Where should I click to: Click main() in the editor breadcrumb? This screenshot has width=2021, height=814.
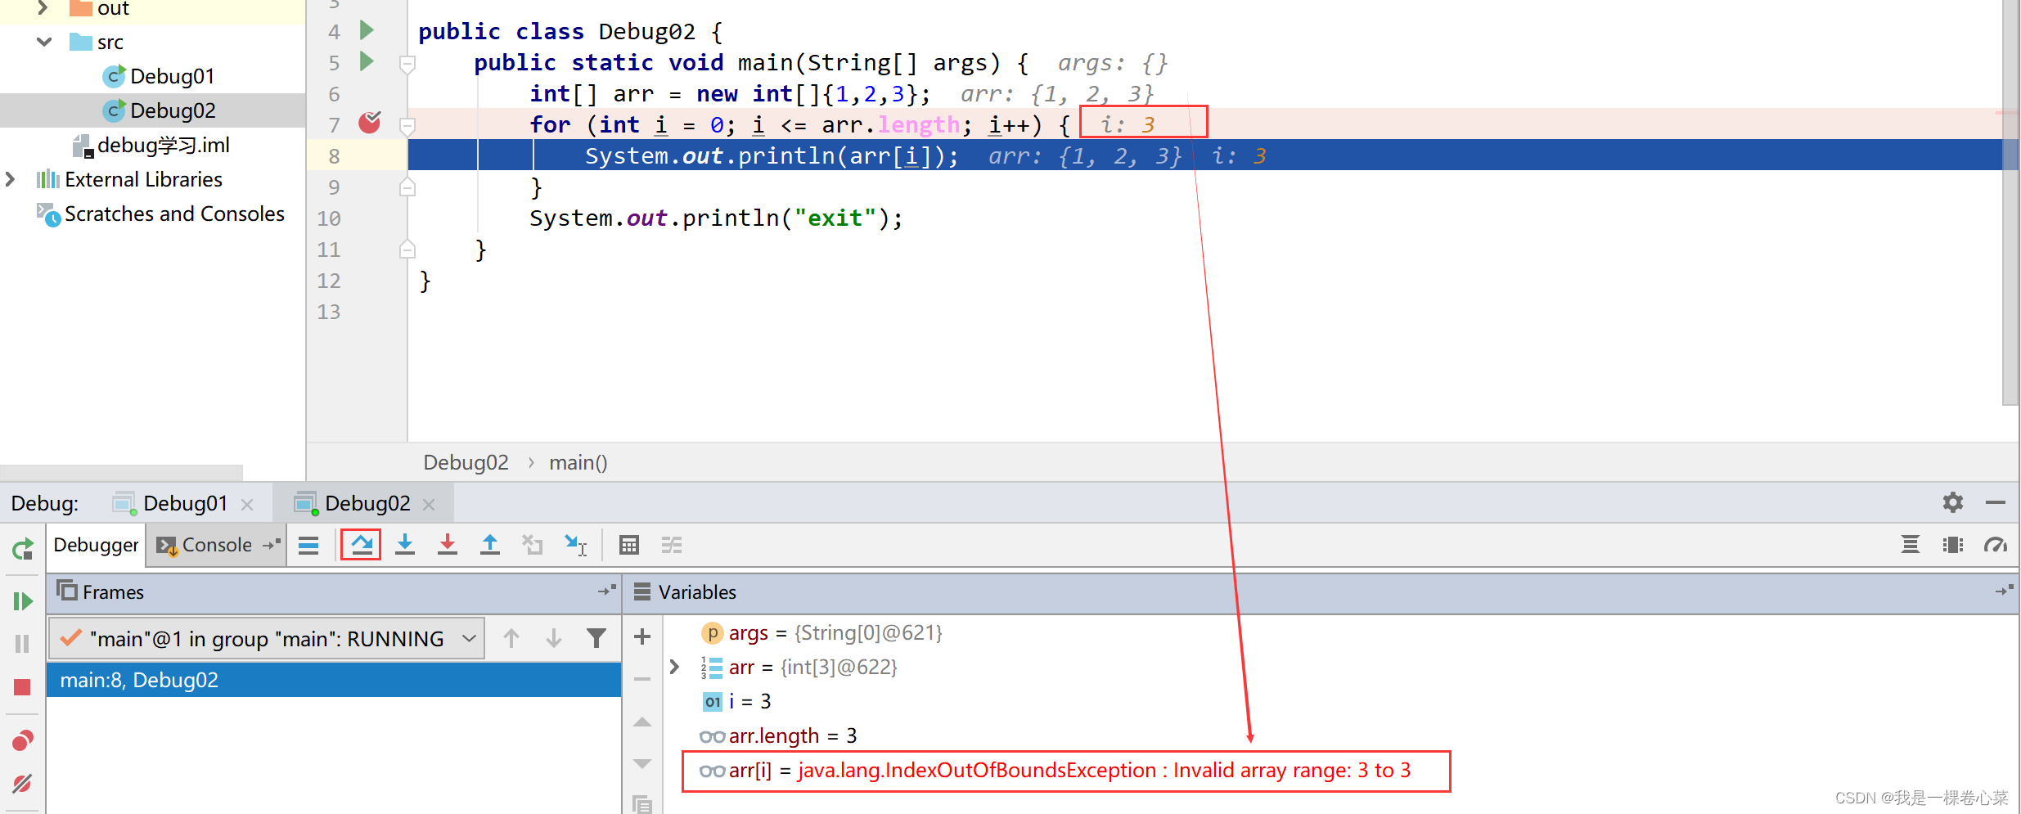(578, 462)
